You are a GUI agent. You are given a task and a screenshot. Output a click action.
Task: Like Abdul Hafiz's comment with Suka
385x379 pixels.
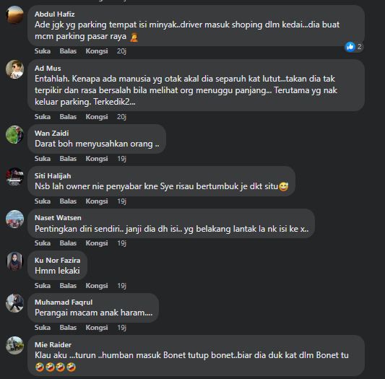43,51
